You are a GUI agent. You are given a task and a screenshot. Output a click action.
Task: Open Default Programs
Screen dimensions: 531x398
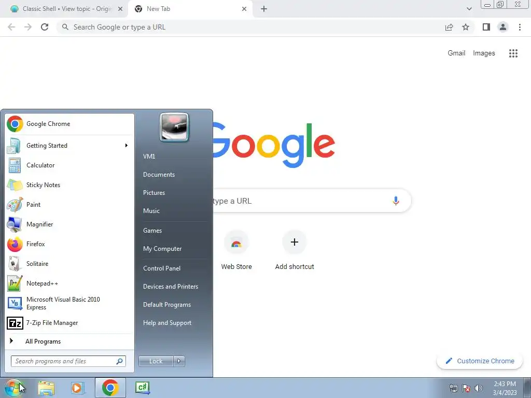[x=175, y=305]
